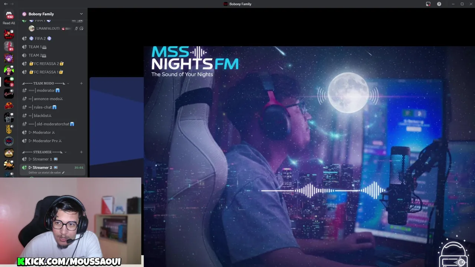This screenshot has height=267, width=475.
Task: Collapse the TEAM MODO category
Action: pyautogui.click(x=45, y=83)
